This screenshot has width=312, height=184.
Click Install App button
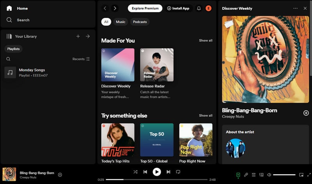tap(178, 8)
